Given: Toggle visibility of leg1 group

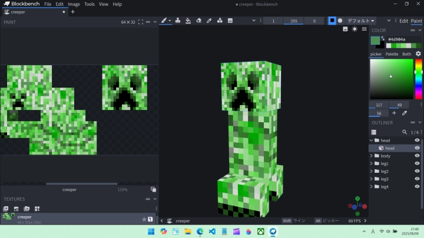Looking at the screenshot, I should pos(417,163).
